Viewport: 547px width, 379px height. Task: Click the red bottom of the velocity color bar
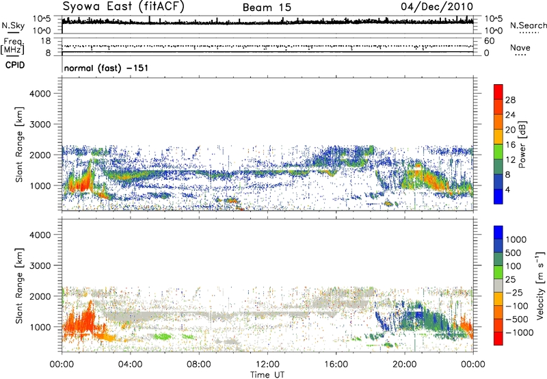tap(498, 339)
